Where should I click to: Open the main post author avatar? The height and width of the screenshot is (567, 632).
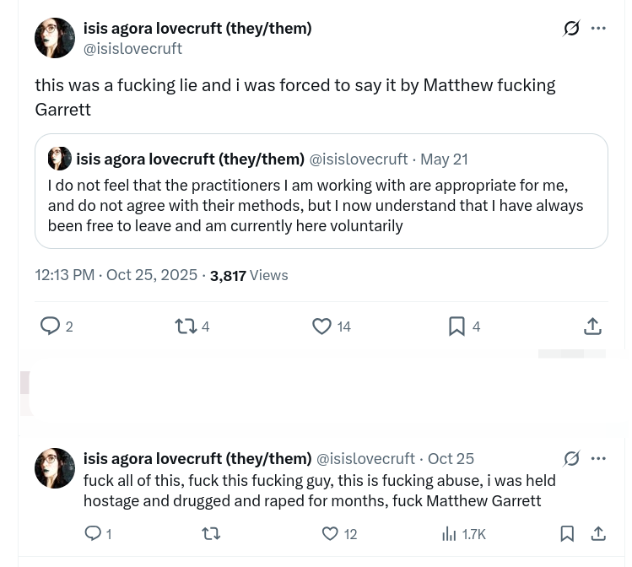pyautogui.click(x=55, y=38)
